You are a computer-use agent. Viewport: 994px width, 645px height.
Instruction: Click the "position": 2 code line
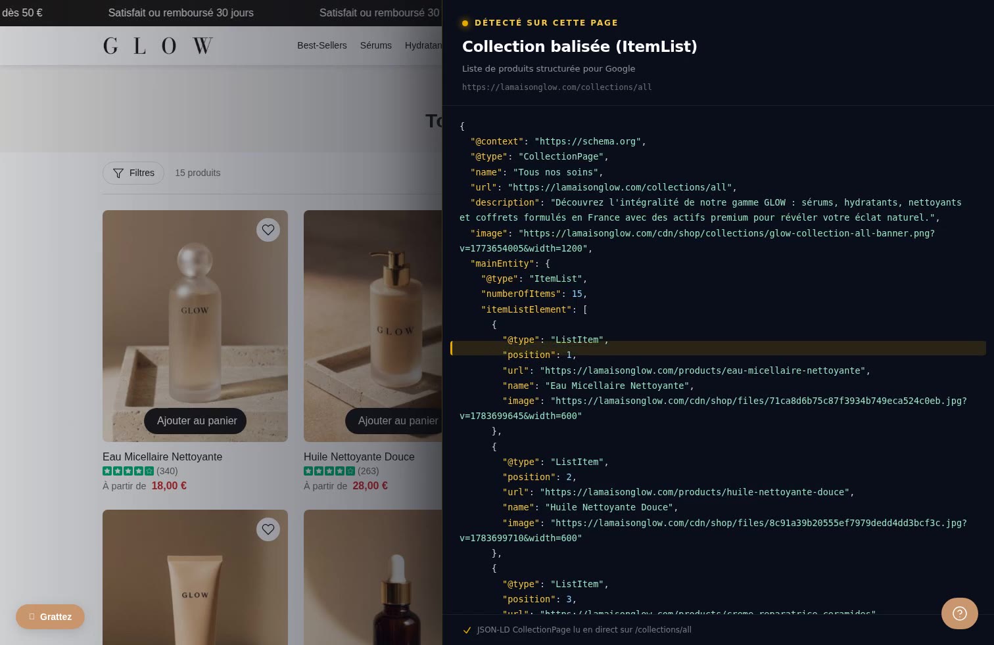click(x=539, y=478)
